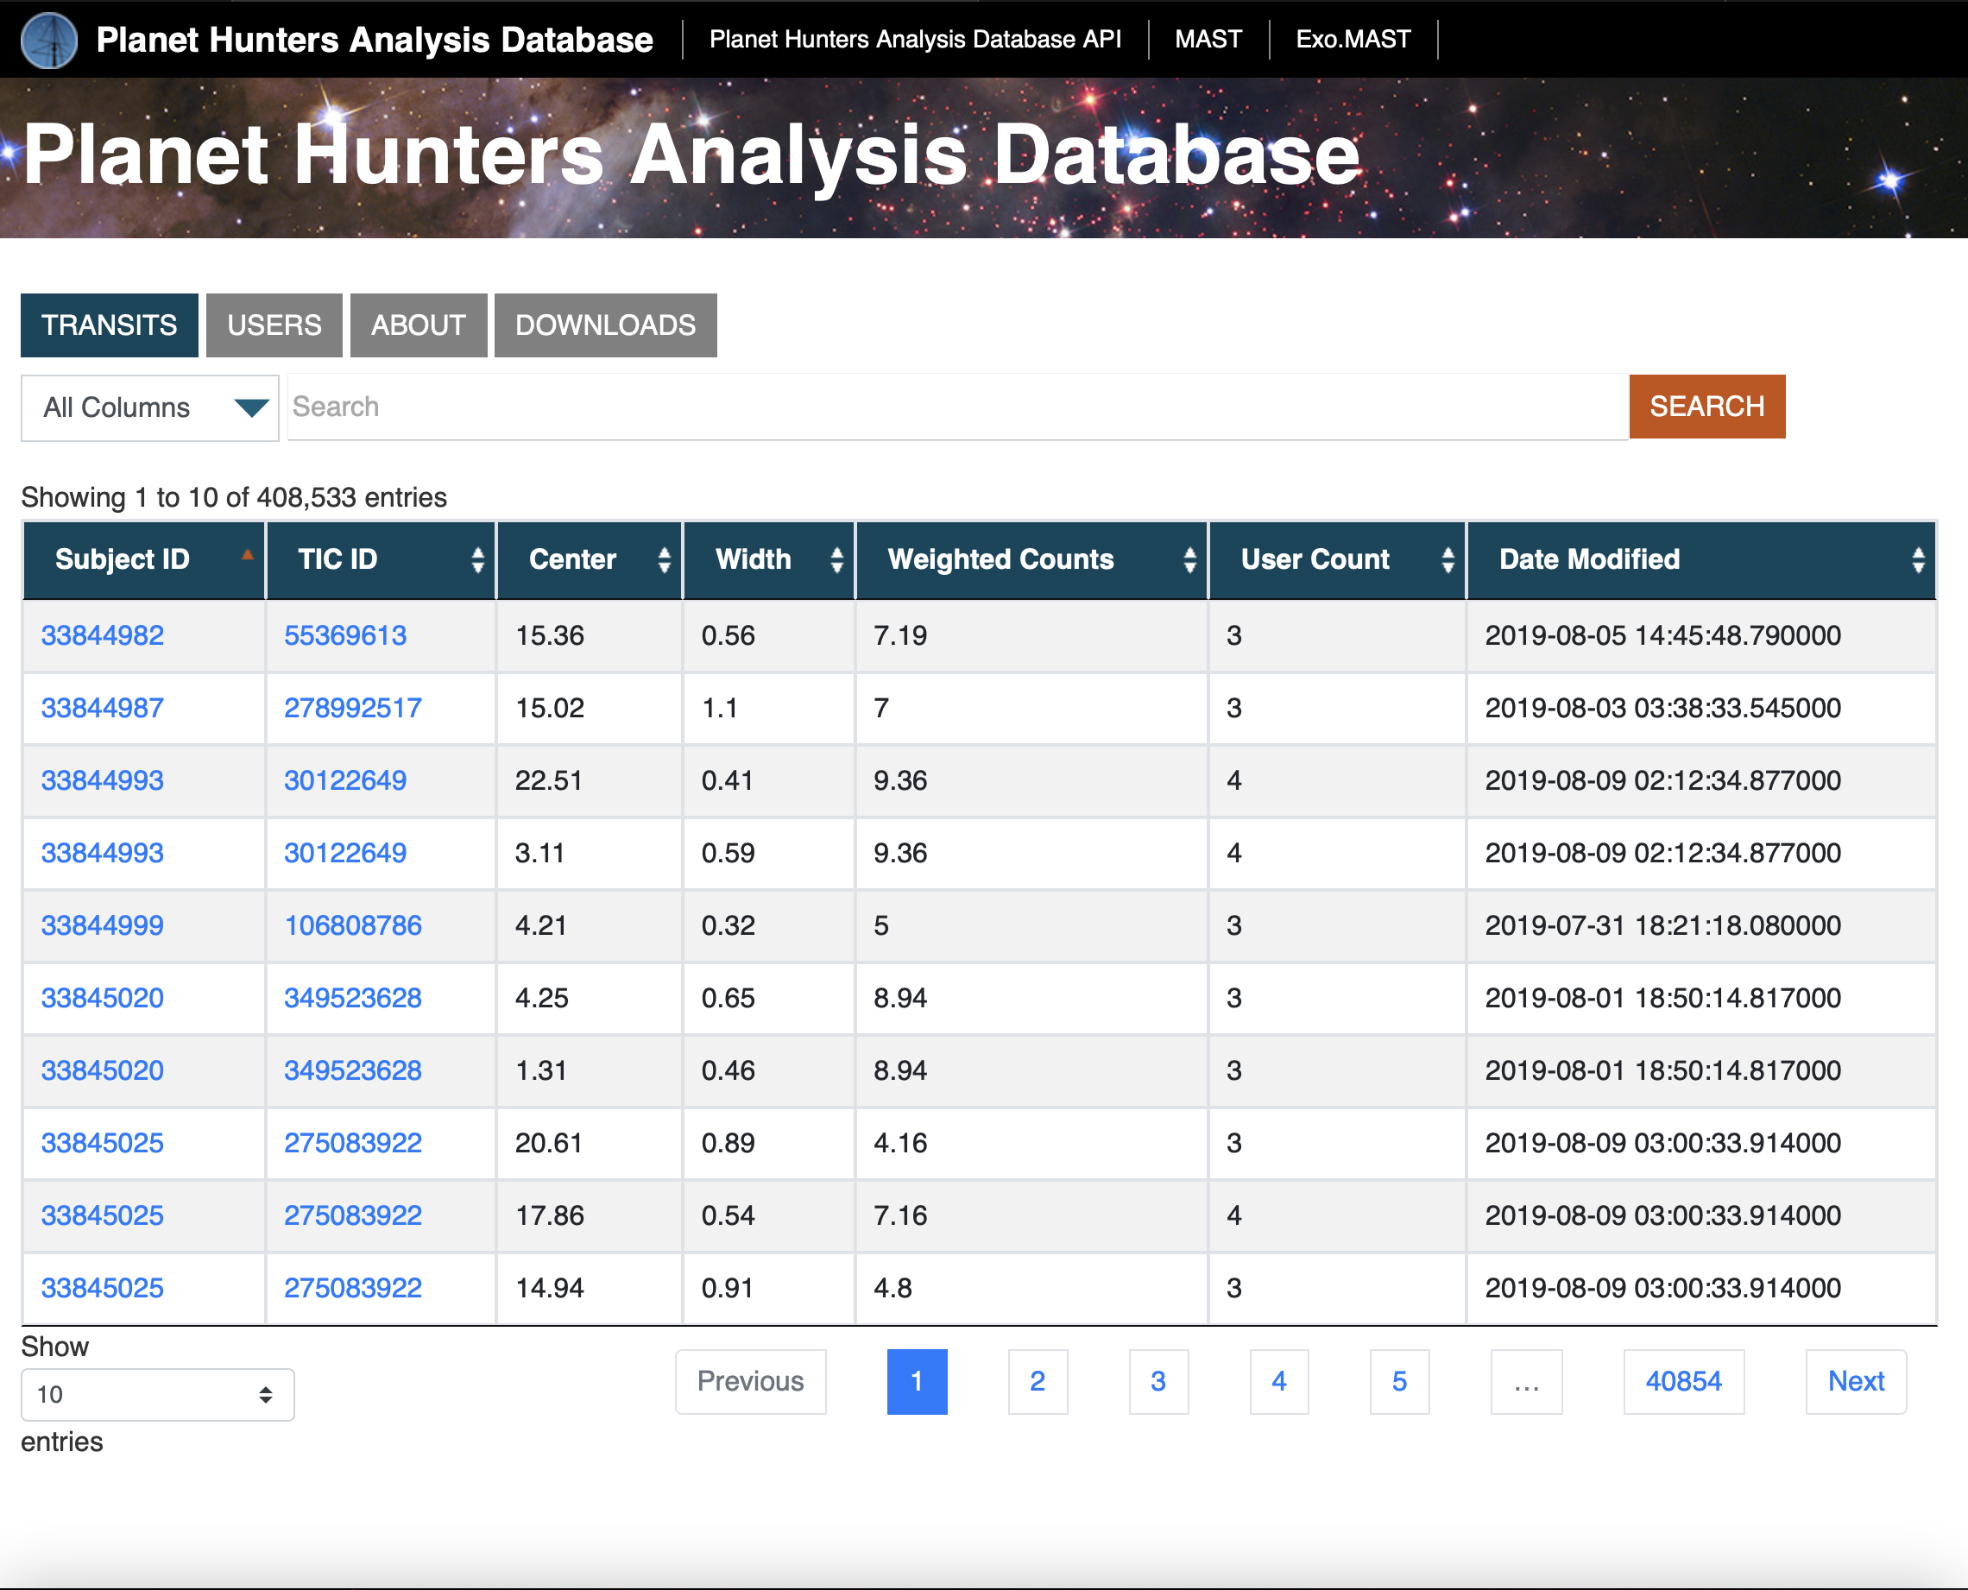
Task: Click the Planet Hunters telescope logo icon
Action: 48,40
